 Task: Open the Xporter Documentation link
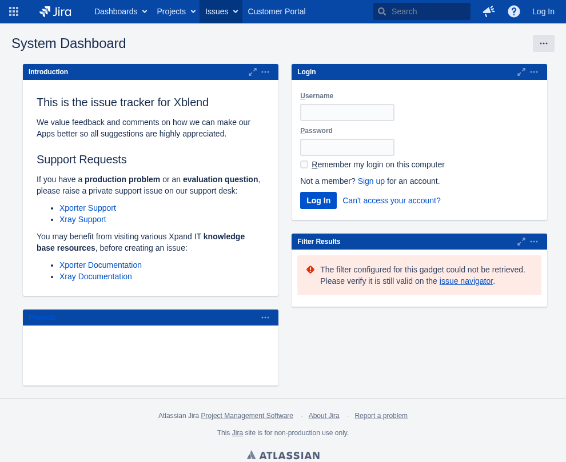pos(101,265)
